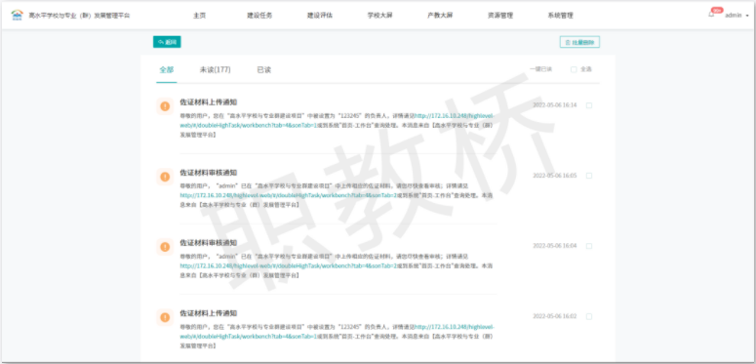Check the box for the 16:14 notification

(x=589, y=105)
